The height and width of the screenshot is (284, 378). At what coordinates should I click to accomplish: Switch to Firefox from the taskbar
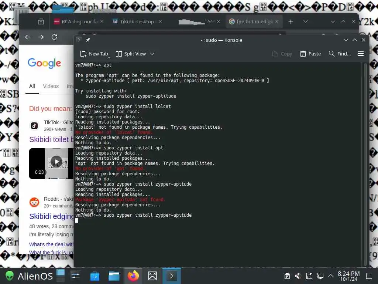click(x=133, y=276)
